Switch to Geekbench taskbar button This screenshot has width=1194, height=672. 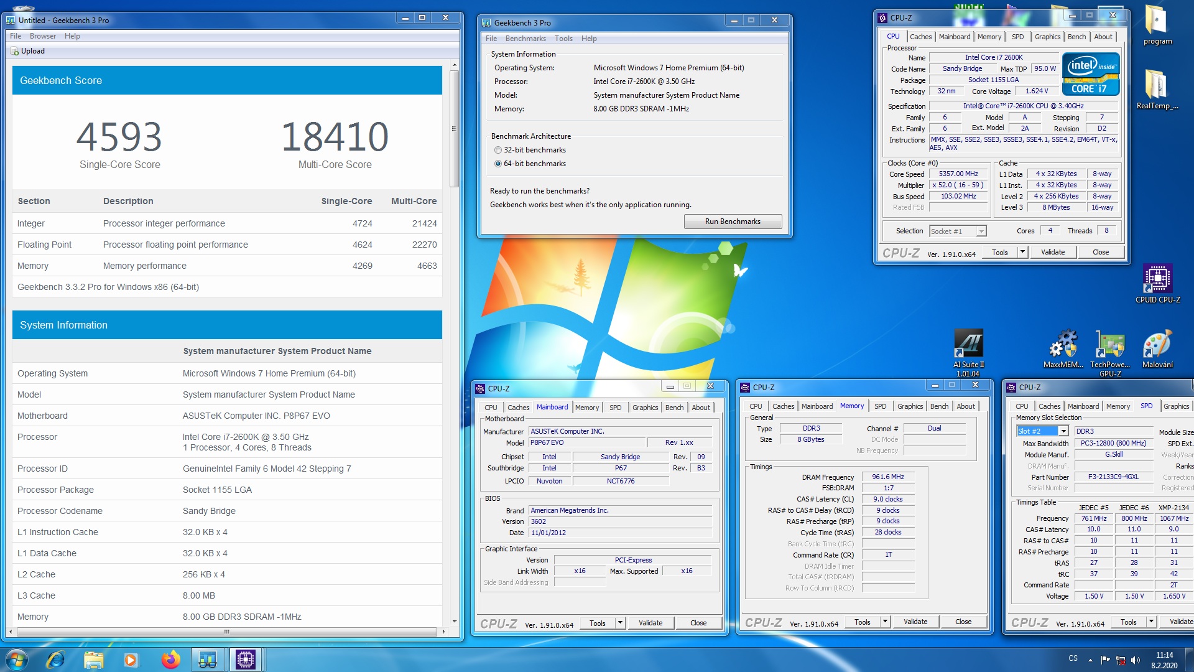click(x=208, y=660)
